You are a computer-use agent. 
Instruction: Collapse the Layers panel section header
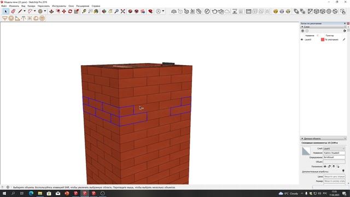click(323, 27)
